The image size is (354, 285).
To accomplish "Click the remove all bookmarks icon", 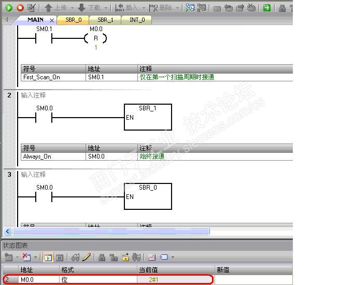I will tap(251, 8).
